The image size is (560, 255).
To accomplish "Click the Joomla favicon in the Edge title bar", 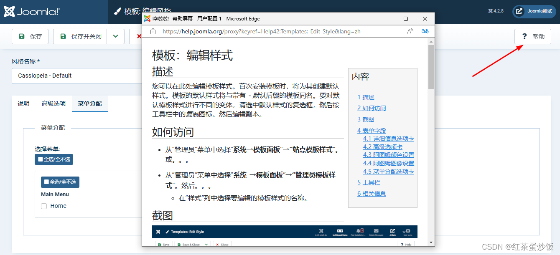I will [x=147, y=19].
